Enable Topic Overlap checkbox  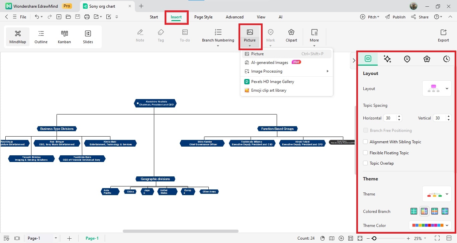click(x=365, y=163)
